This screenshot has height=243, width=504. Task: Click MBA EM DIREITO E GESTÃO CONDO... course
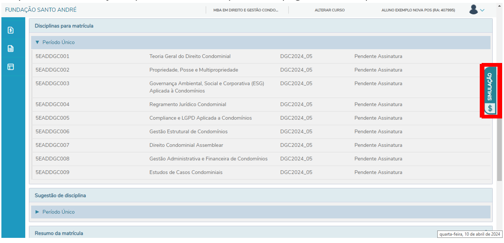tap(246, 10)
